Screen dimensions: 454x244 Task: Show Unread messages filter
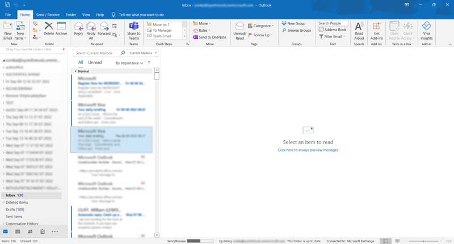click(x=95, y=62)
